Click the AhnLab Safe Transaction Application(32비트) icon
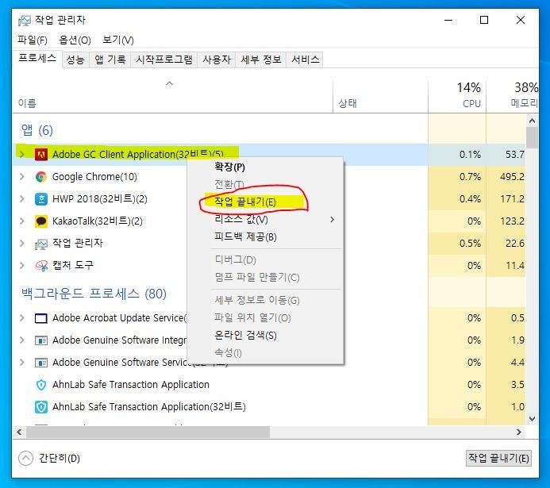 tap(41, 407)
